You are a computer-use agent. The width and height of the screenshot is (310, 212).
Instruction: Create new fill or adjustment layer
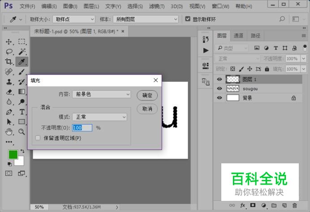point(263,205)
